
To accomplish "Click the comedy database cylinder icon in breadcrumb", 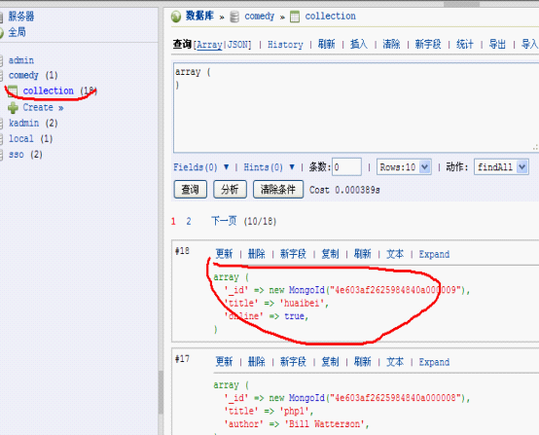I will [x=234, y=17].
